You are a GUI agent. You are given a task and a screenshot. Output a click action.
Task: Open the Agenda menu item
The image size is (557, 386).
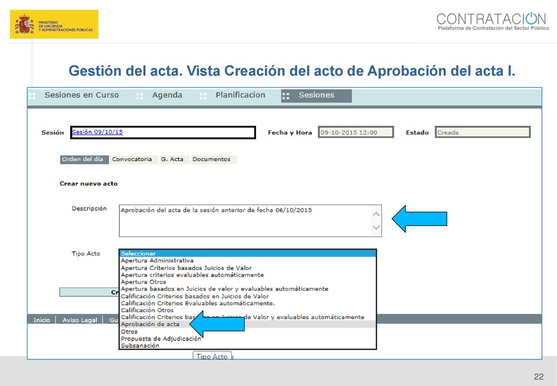[x=167, y=95]
